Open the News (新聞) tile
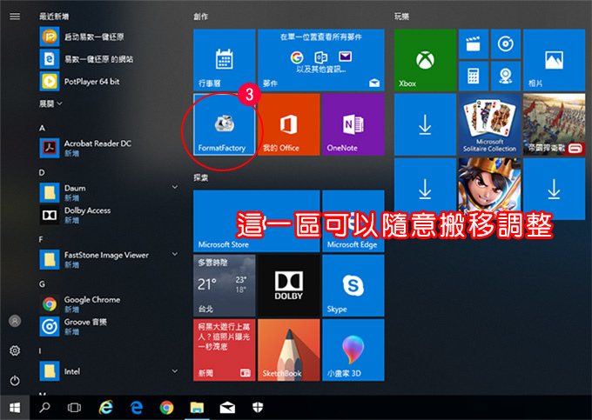Screen dimensions: 592x420 (x=225, y=350)
